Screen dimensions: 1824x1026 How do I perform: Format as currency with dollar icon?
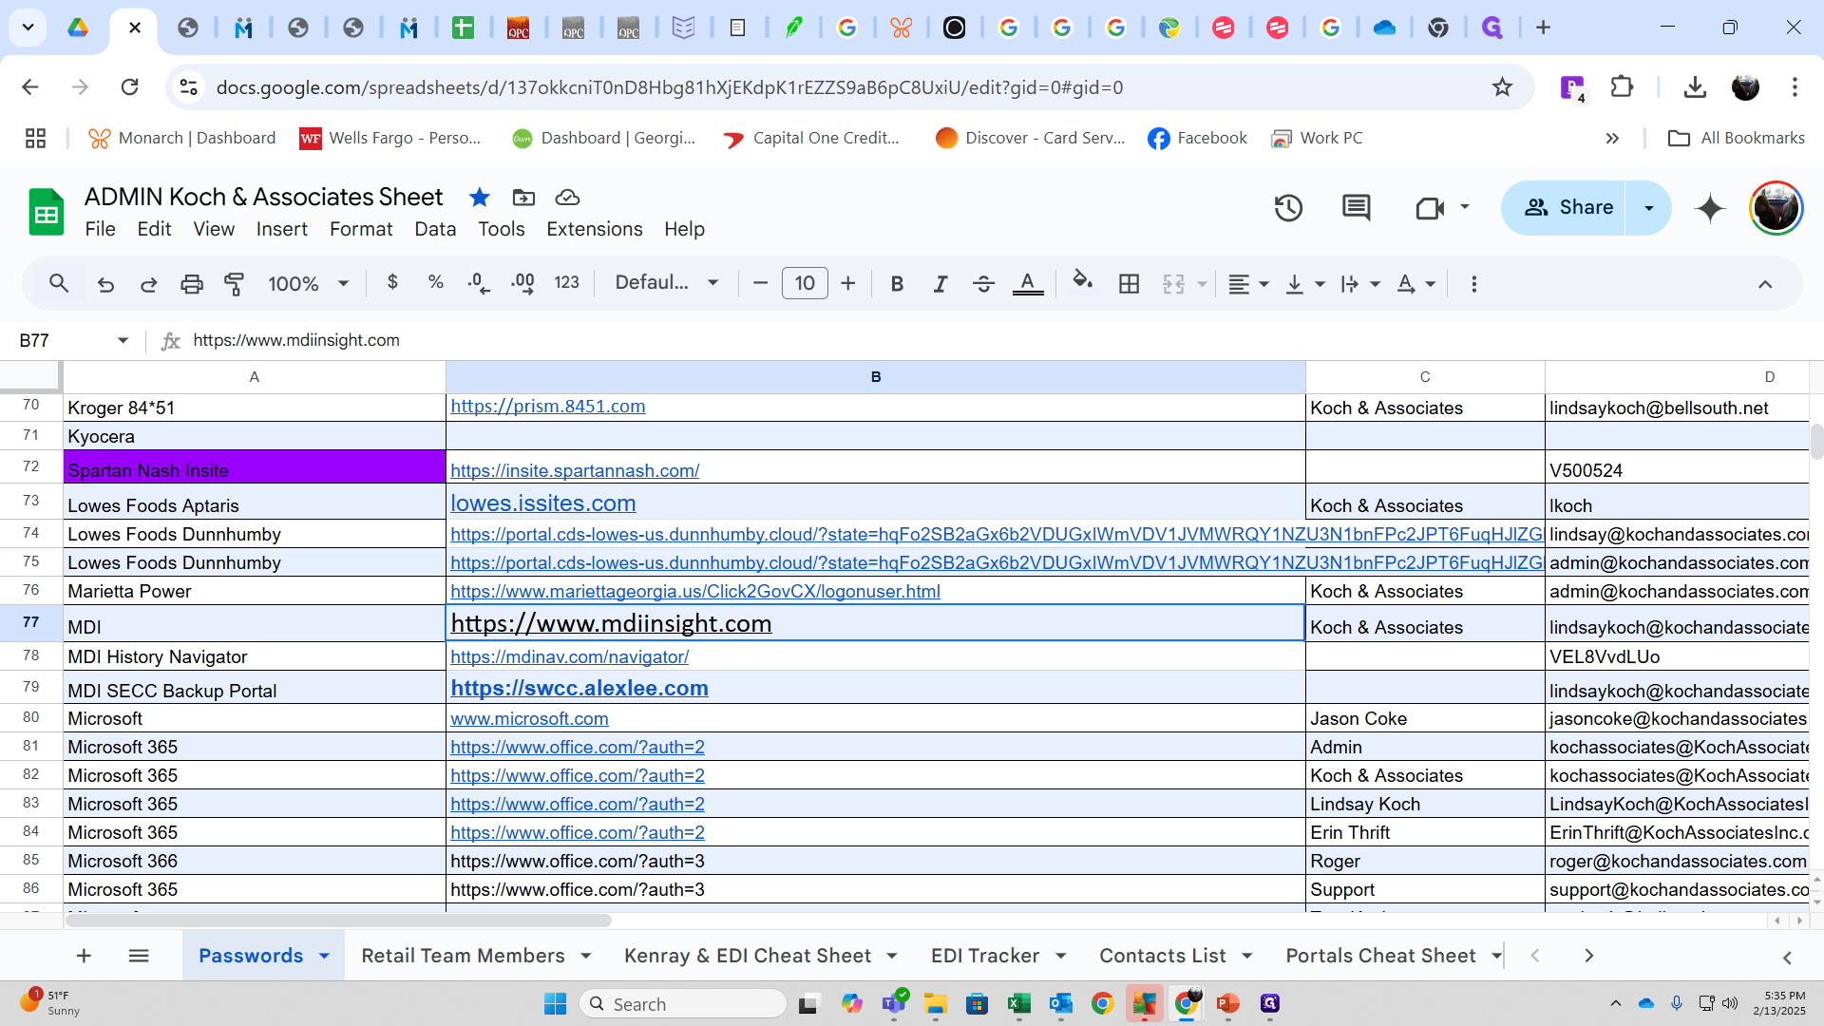pyautogui.click(x=392, y=282)
